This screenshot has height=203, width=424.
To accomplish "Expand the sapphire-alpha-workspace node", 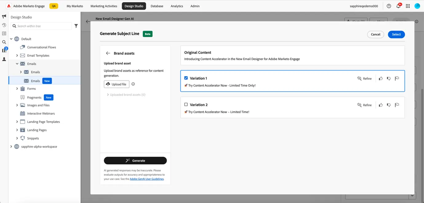I will pos(11,147).
